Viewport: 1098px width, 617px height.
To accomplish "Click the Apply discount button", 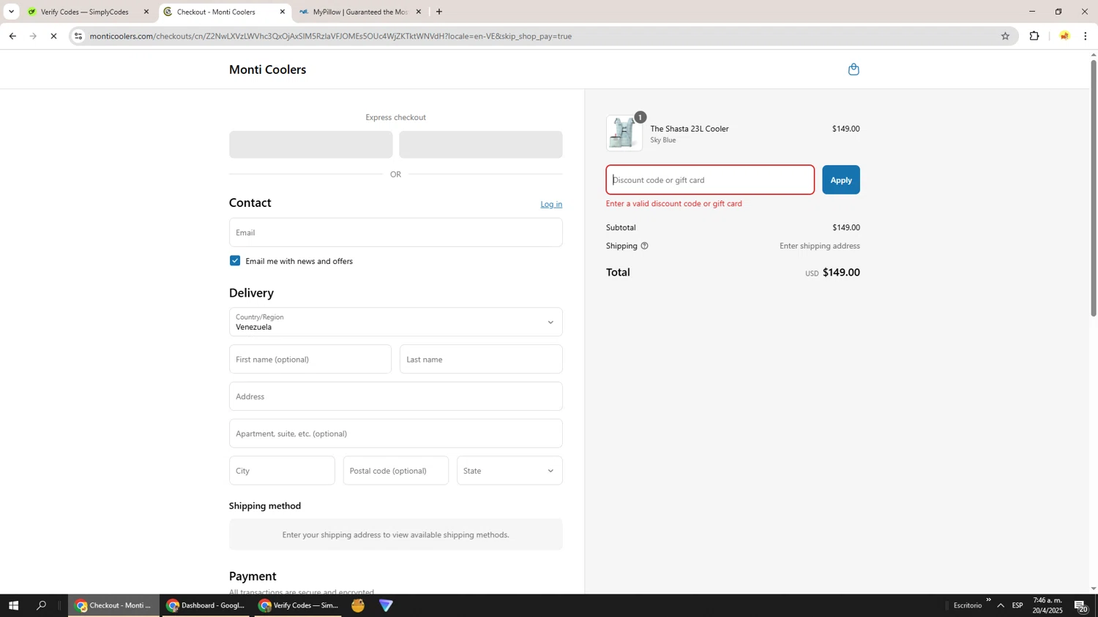I will point(840,180).
